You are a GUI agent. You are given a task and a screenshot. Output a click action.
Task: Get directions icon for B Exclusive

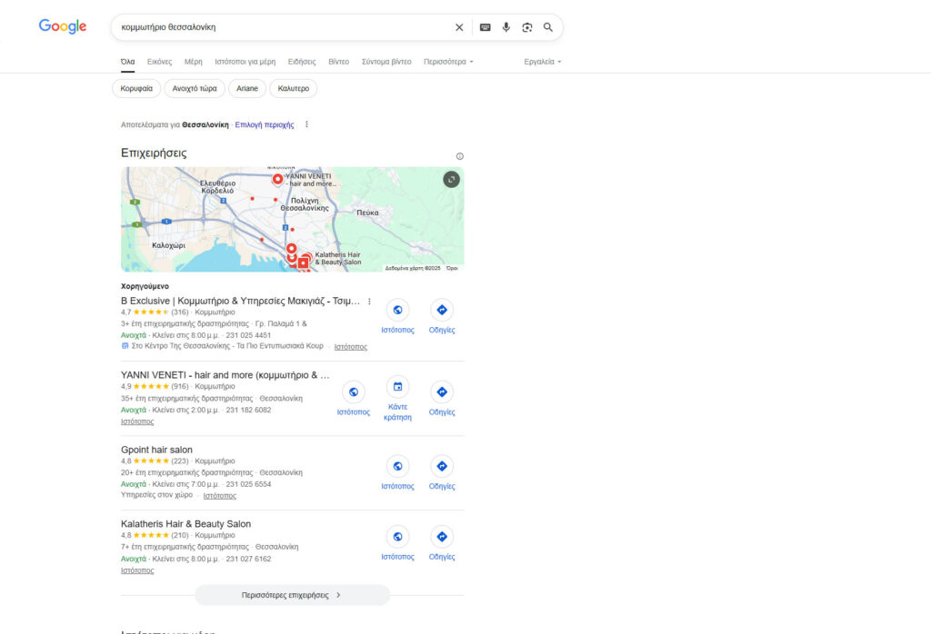pyautogui.click(x=442, y=310)
